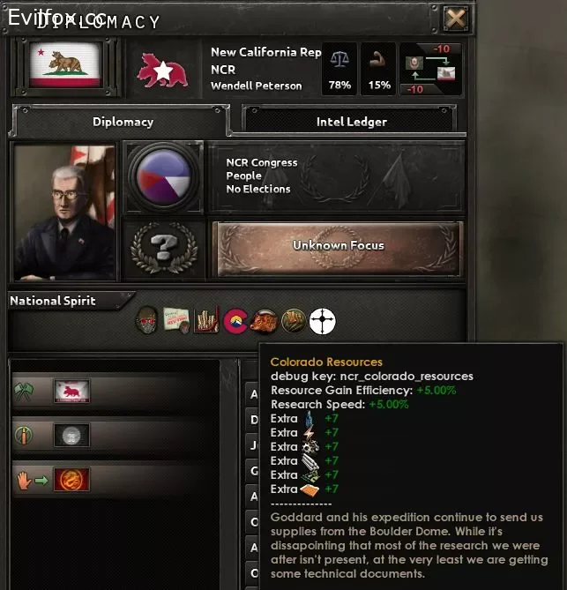This screenshot has height=590, width=567.
Task: Select the newspaper national spirit icon
Action: [x=176, y=320]
